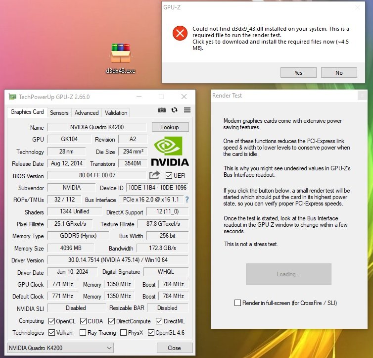Click the Close button in GPU-Z

(x=174, y=348)
